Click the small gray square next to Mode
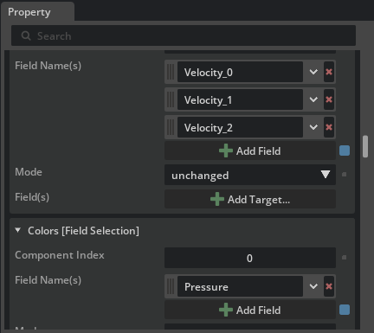The image size is (374, 333). [344, 175]
